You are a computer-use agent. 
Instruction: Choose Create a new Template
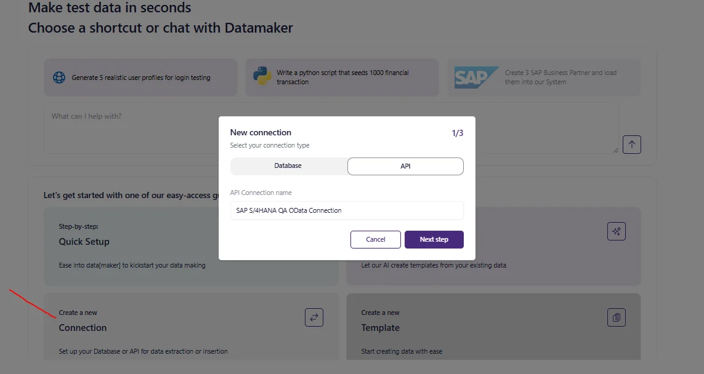tap(381, 327)
